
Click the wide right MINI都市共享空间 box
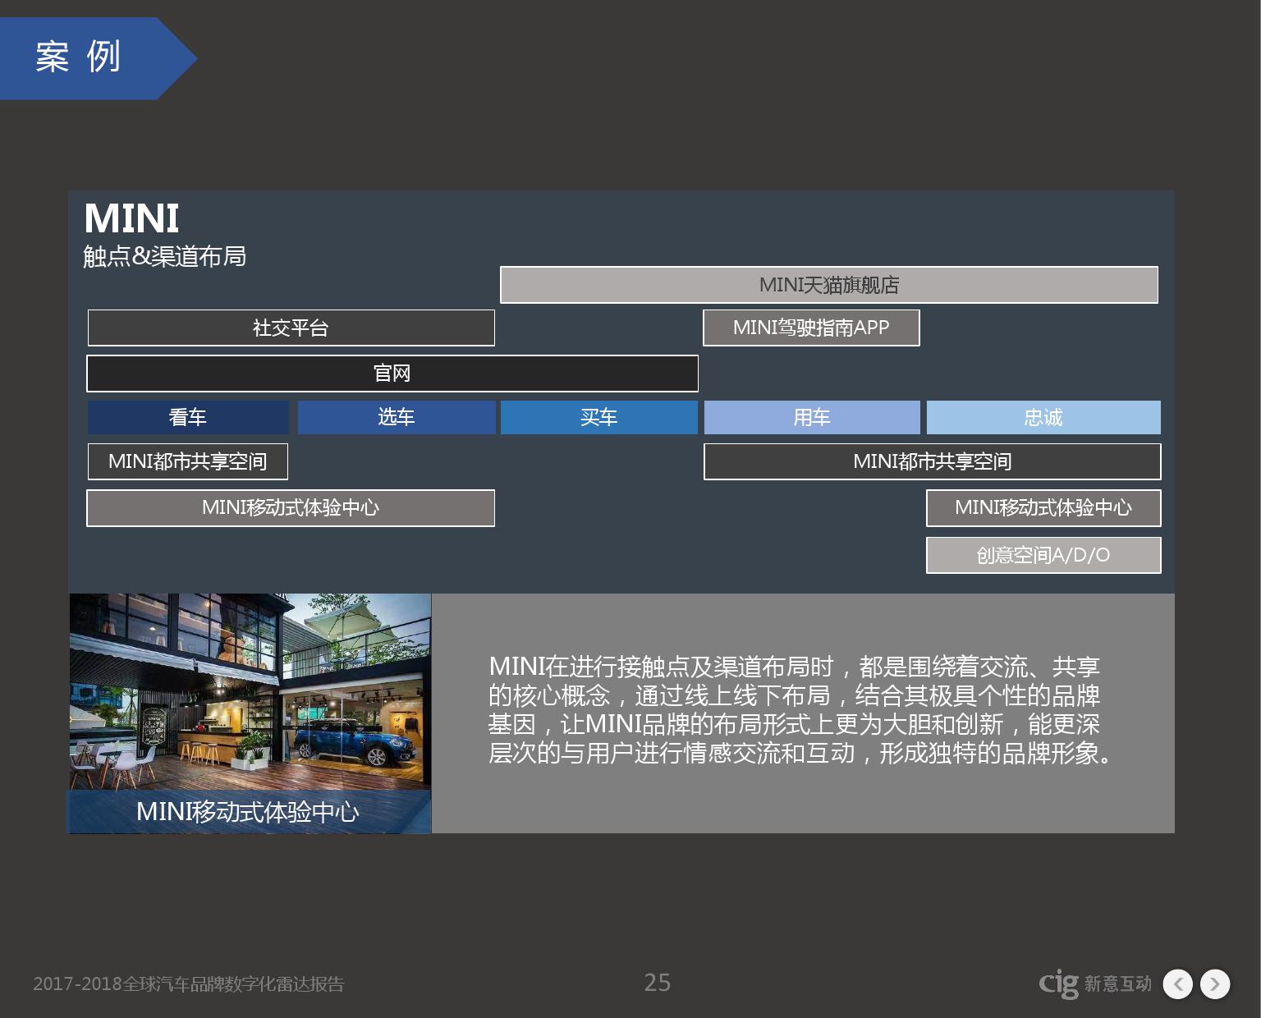pyautogui.click(x=932, y=461)
